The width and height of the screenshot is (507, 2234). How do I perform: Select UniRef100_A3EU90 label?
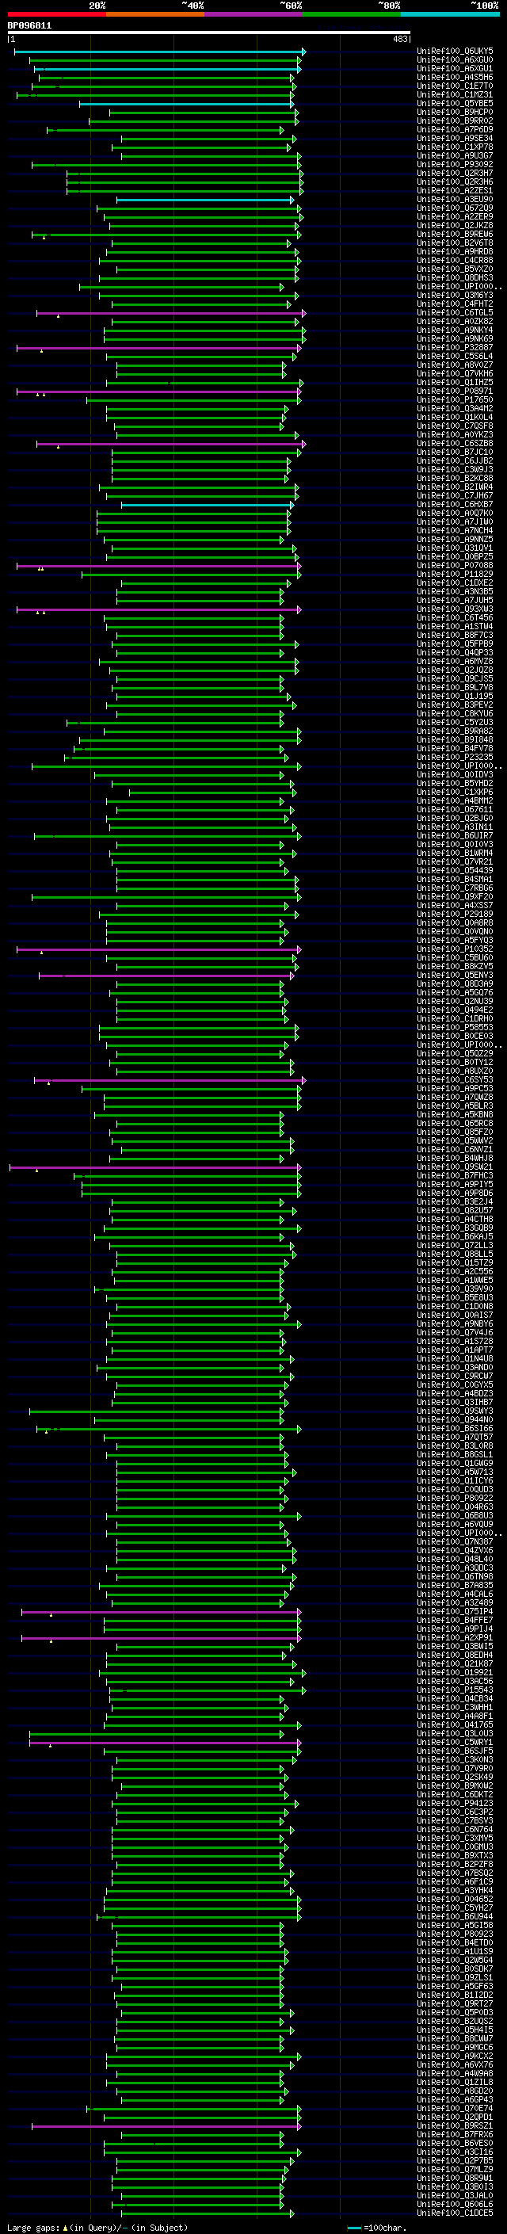pyautogui.click(x=455, y=200)
